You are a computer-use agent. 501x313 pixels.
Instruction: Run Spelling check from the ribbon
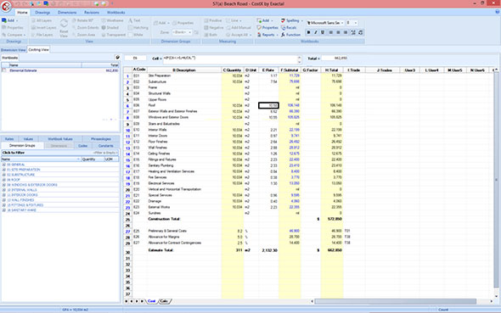292,20
